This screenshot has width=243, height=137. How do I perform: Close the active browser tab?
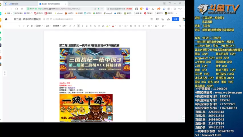[x=66, y=4]
